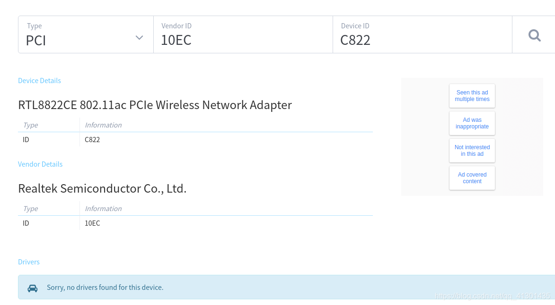Click the Realtek Semiconductor vendor name
The height and width of the screenshot is (305, 555).
coord(102,188)
